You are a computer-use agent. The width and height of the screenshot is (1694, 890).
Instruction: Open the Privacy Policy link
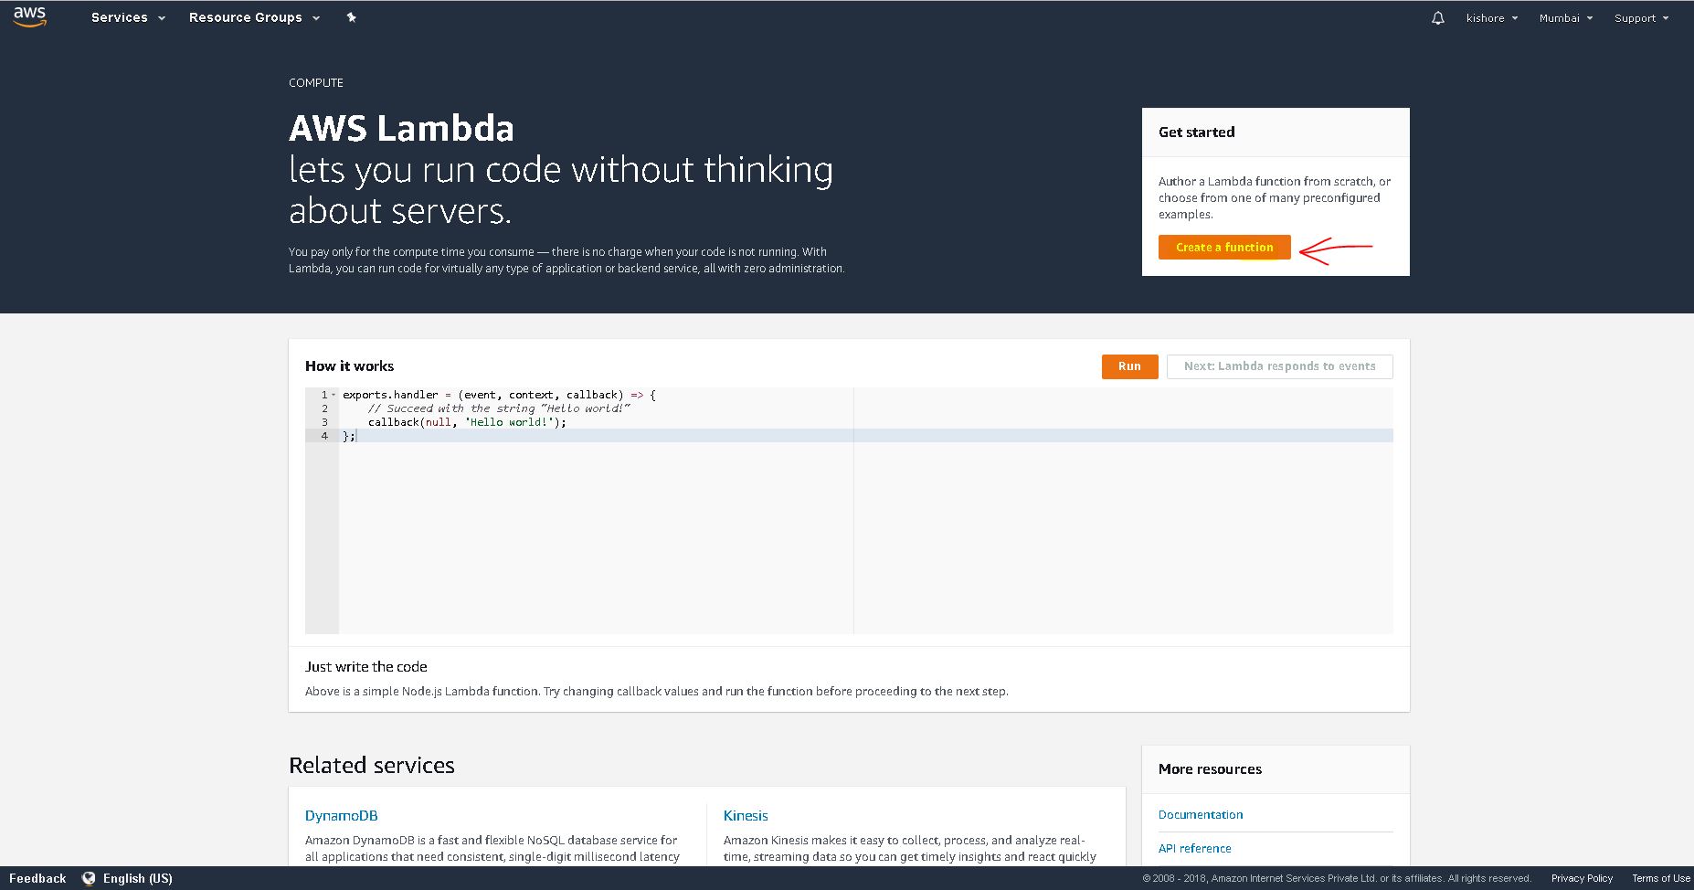click(x=1581, y=878)
